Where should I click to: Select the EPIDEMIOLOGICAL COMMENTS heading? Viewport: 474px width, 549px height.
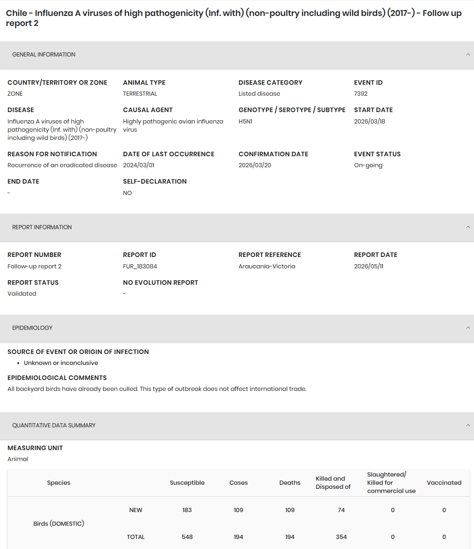point(57,378)
